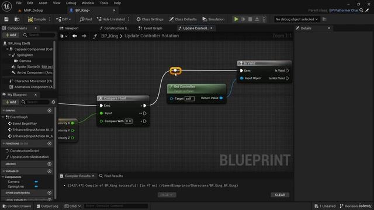Screen dimensions: 374x210
Task: Click Is Valid output exec pin
Action: tap(288, 71)
